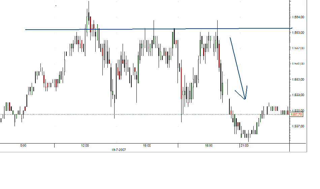Click the 1.557,00 price axis label
Image resolution: width=320 pixels, height=189 pixels.
pyautogui.click(x=298, y=126)
